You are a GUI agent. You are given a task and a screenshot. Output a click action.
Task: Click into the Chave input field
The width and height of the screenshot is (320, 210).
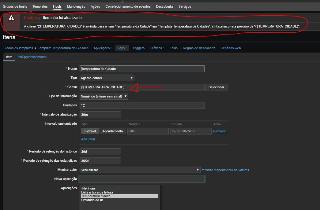tap(142, 87)
